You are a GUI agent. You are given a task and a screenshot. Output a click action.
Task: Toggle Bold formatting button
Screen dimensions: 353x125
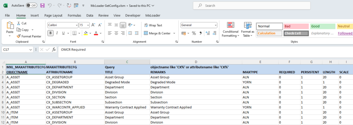50,33
